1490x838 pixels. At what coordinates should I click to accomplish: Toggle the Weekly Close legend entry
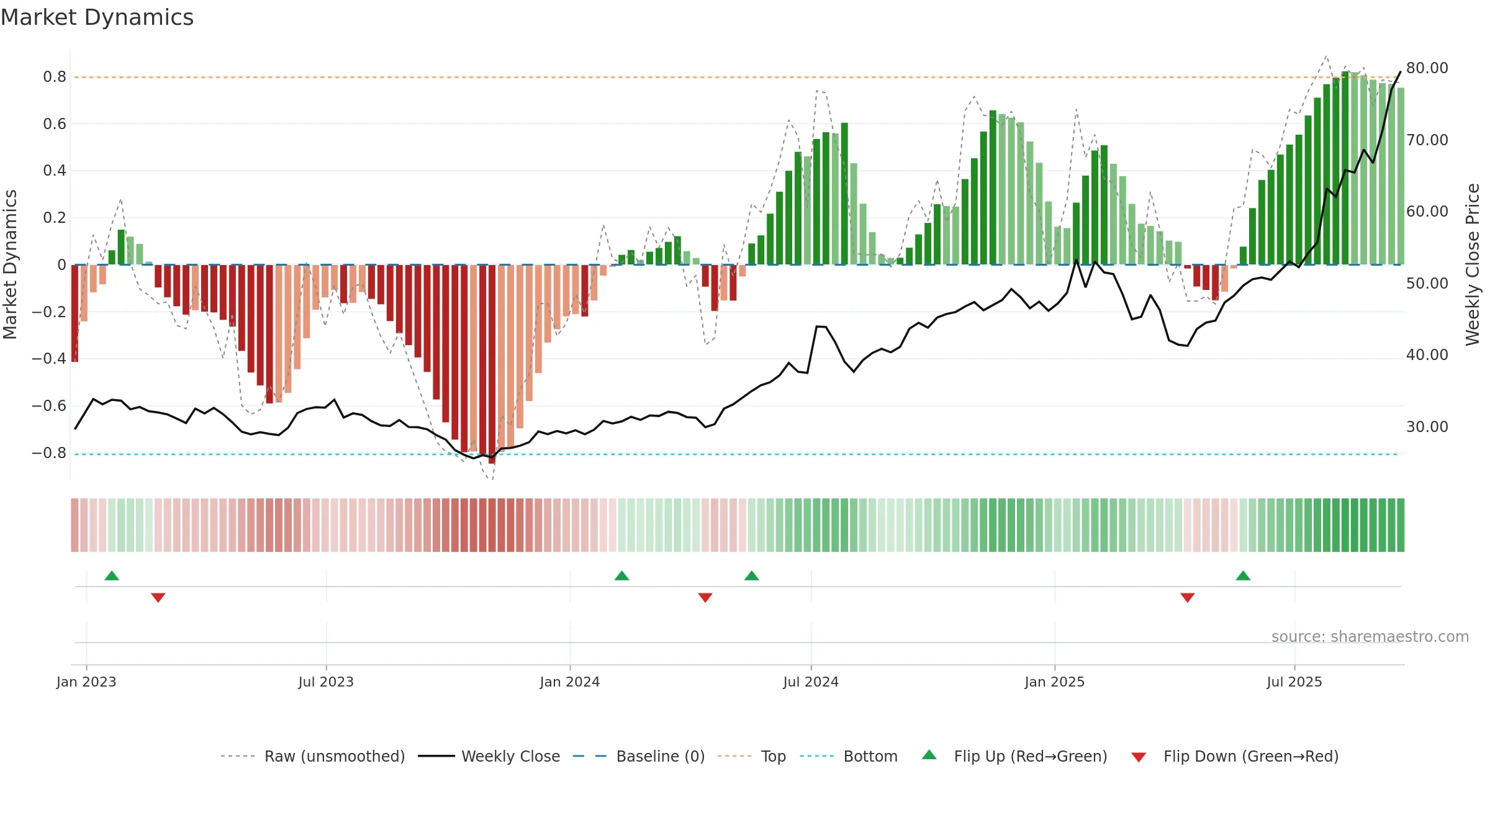click(x=489, y=756)
